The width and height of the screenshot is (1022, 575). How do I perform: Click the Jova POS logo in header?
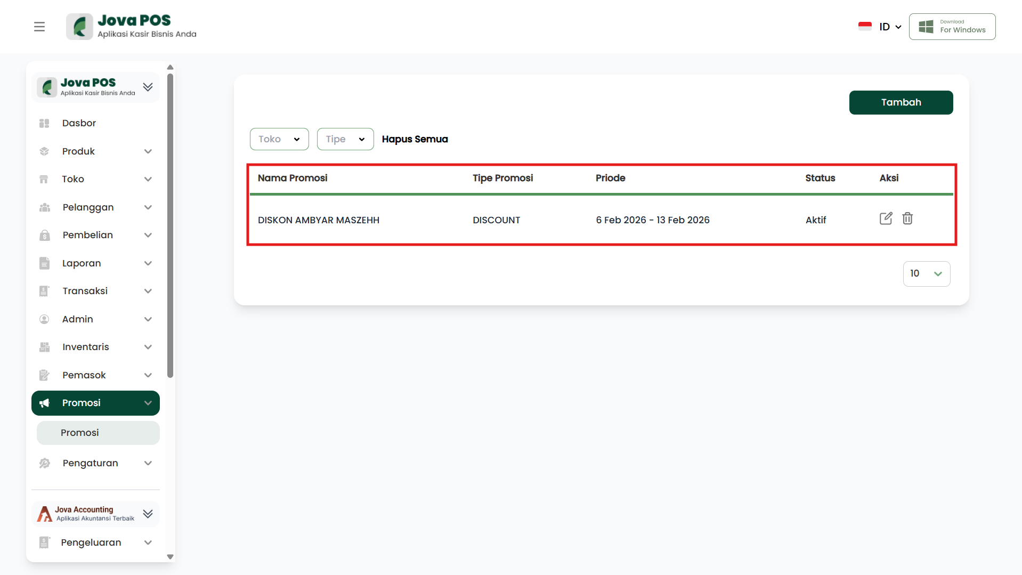pos(80,27)
